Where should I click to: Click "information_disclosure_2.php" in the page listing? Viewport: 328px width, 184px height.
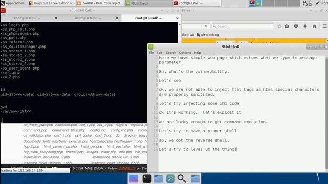(47, 157)
